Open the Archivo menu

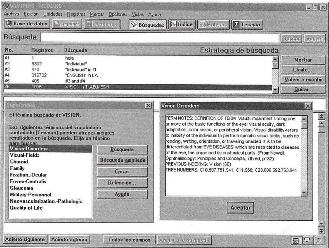click(x=11, y=14)
